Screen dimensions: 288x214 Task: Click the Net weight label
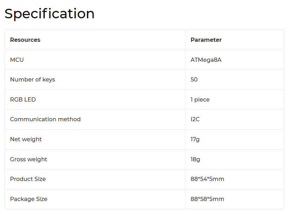point(26,140)
